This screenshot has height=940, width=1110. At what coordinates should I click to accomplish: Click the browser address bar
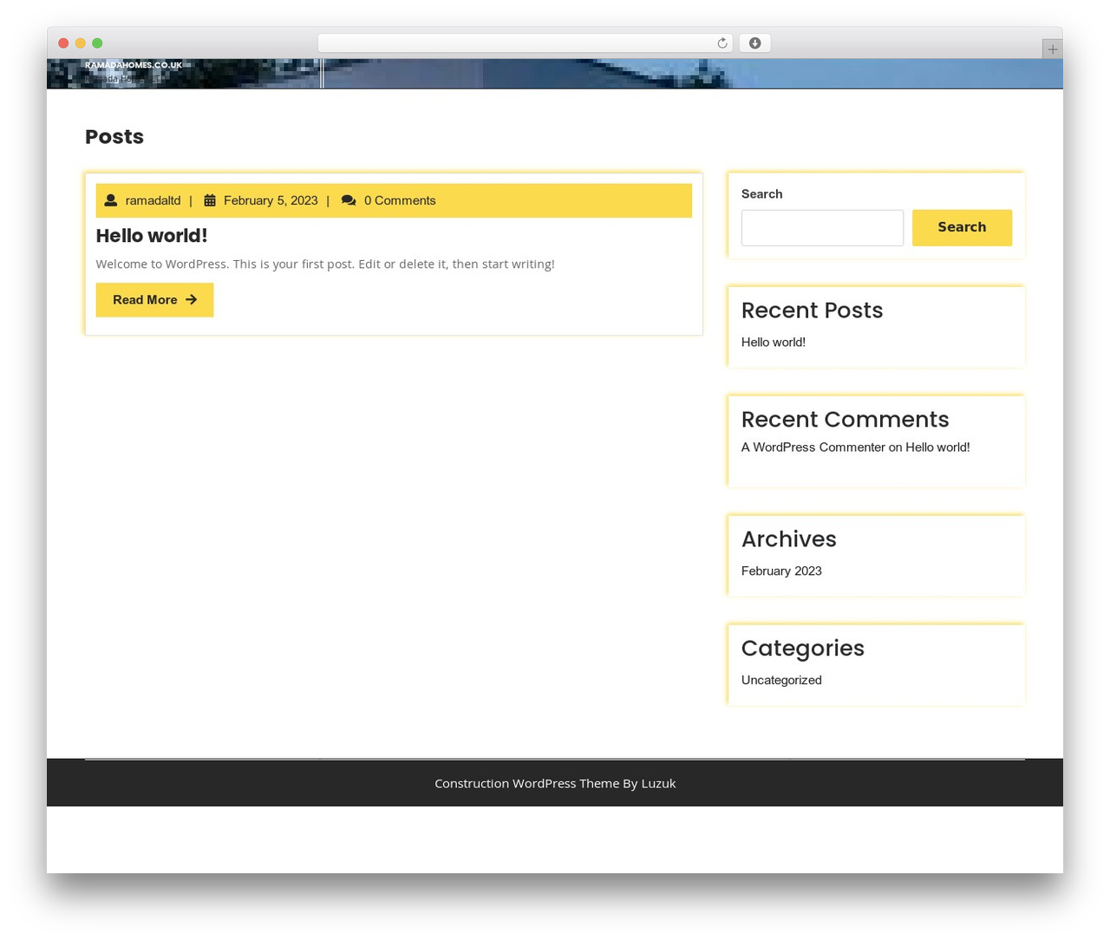click(526, 43)
